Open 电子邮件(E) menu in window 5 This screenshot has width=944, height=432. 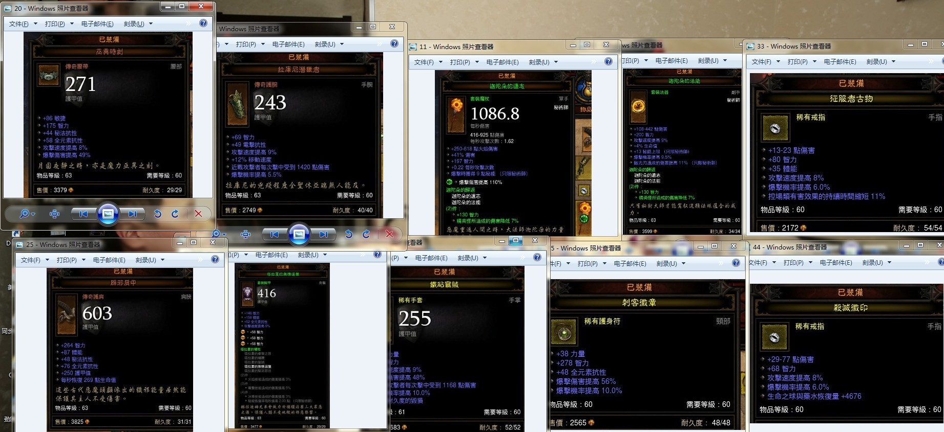click(630, 263)
